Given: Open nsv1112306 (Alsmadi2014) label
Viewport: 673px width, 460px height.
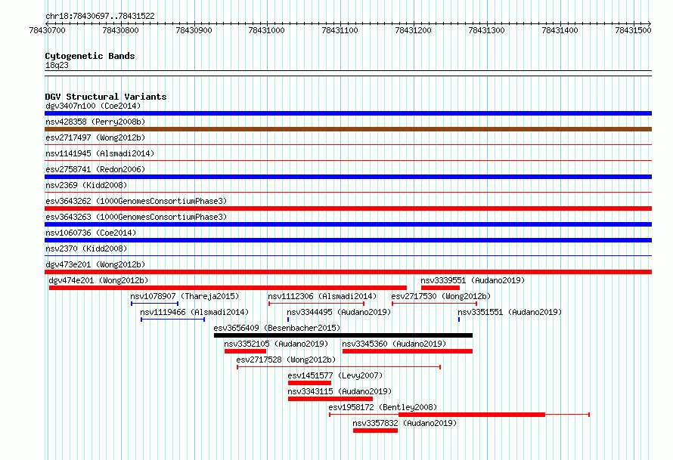Looking at the screenshot, I should pos(322,296).
